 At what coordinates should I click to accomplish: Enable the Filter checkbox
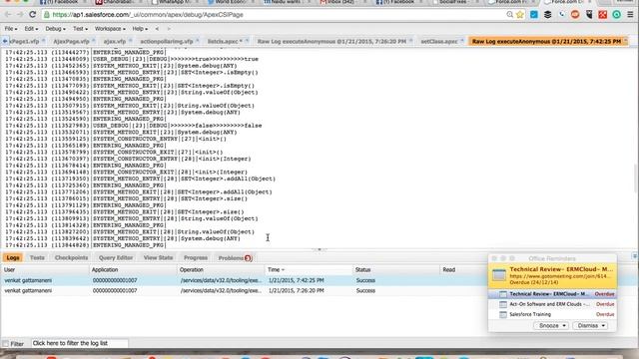pos(6,344)
